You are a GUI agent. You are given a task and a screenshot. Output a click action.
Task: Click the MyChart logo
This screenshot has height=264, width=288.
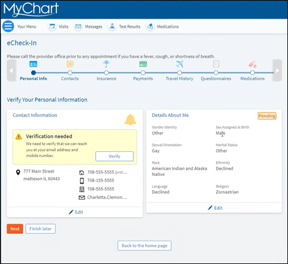(31, 10)
